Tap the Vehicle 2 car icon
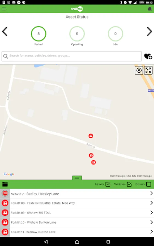 coord(5,193)
